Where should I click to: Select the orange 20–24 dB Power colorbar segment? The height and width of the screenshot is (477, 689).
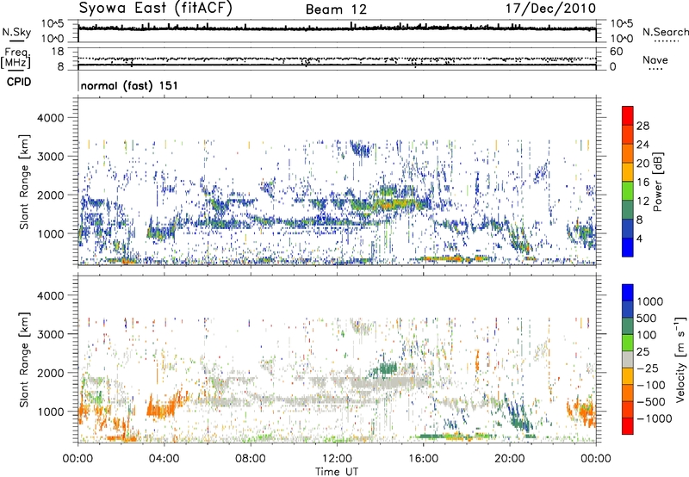tap(628, 153)
